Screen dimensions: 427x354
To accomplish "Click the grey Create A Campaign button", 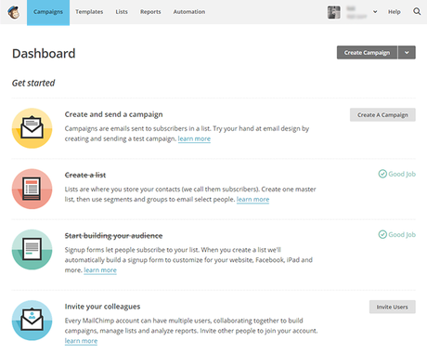I will click(x=382, y=115).
